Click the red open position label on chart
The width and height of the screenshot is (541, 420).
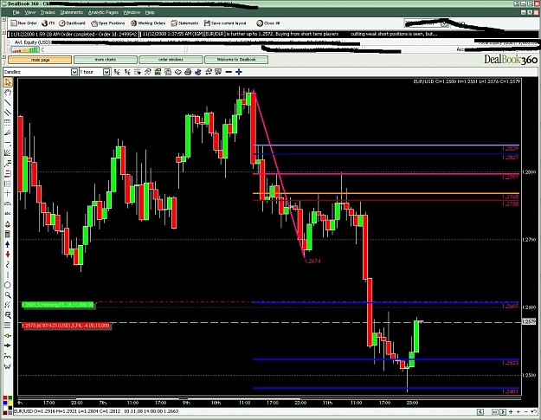66,326
